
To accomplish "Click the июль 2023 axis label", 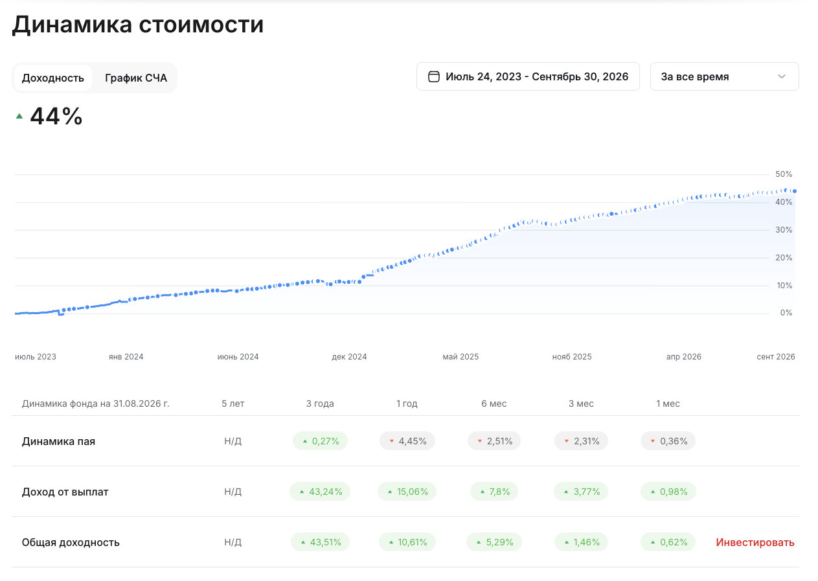I will pos(36,357).
